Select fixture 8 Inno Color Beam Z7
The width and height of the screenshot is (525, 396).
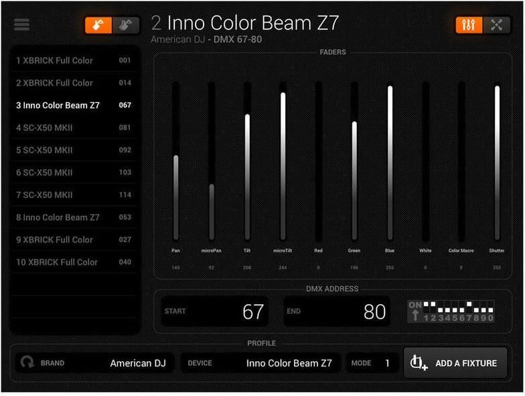pos(74,217)
